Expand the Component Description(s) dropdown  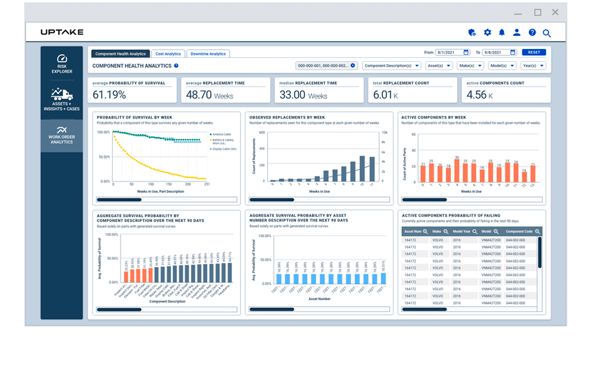(391, 65)
